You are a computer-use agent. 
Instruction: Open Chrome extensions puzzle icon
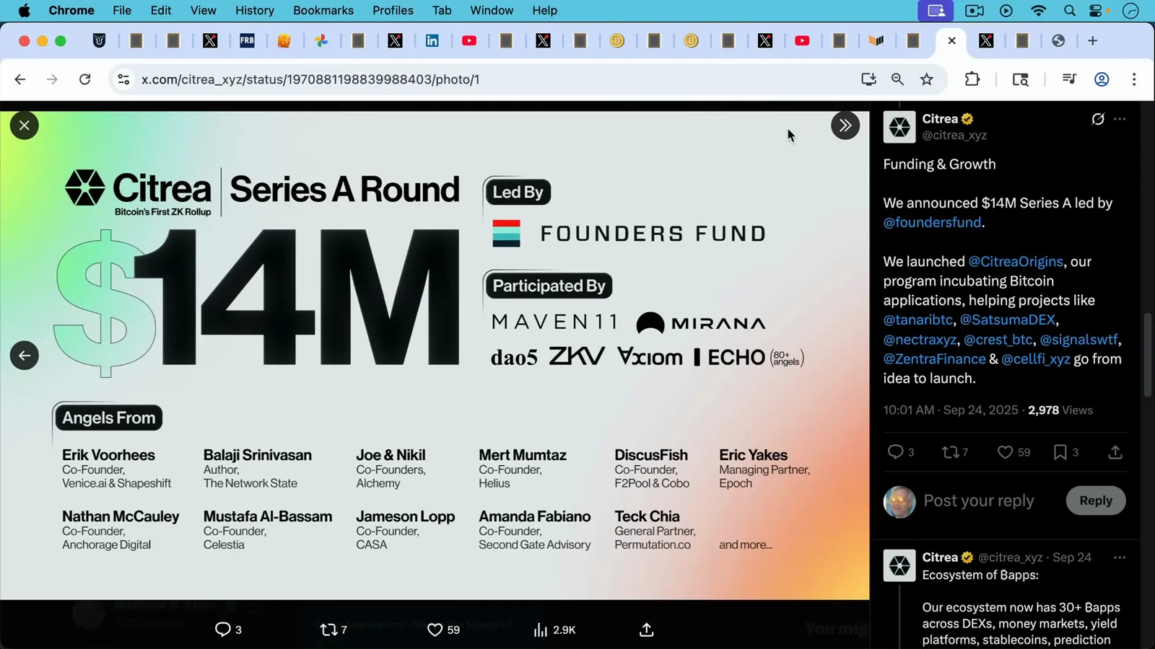(x=972, y=79)
